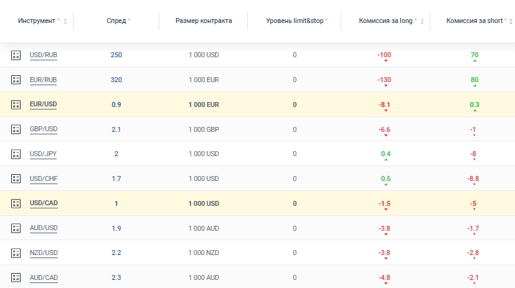Open the EUR/USD instrument link
The image size is (515, 288).
click(43, 105)
